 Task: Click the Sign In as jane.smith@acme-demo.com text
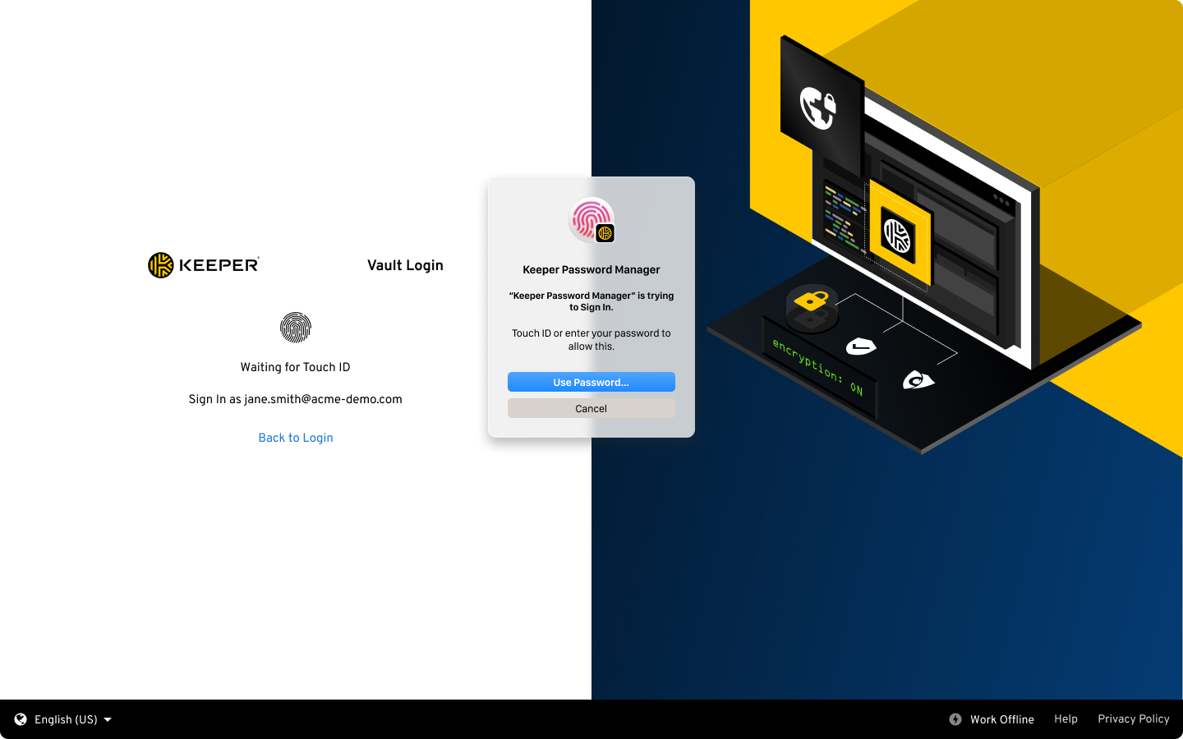(x=296, y=399)
